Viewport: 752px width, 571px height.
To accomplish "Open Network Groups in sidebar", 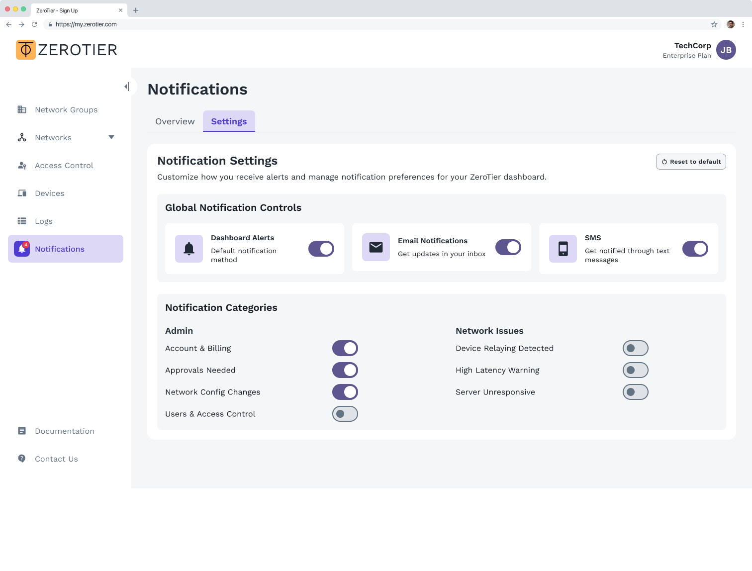I will click(66, 109).
